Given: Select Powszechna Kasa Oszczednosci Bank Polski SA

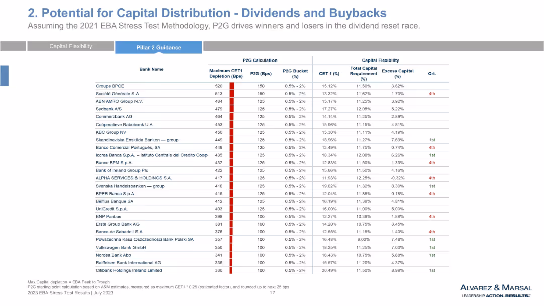Looking at the screenshot, I should (145, 239).
